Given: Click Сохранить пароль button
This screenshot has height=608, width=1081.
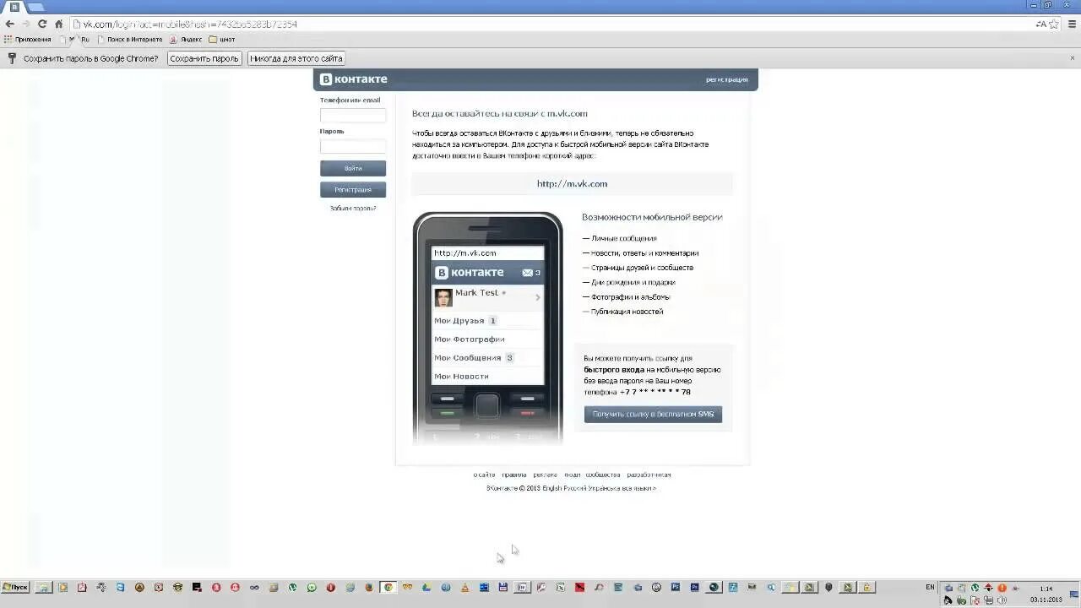Looking at the screenshot, I should pos(204,58).
